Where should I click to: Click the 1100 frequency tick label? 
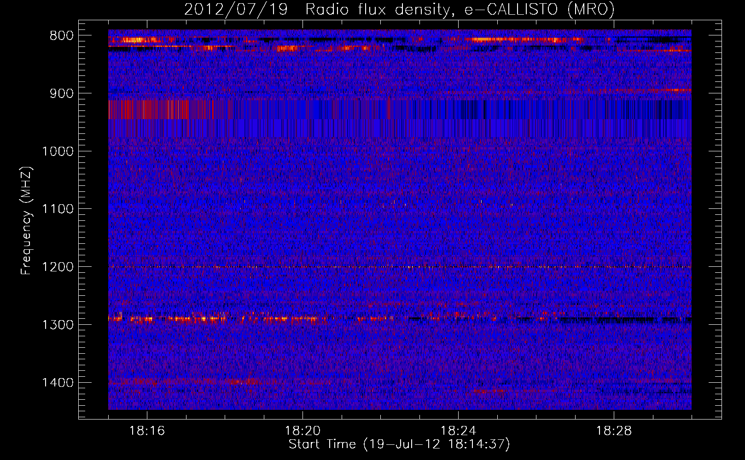58,209
